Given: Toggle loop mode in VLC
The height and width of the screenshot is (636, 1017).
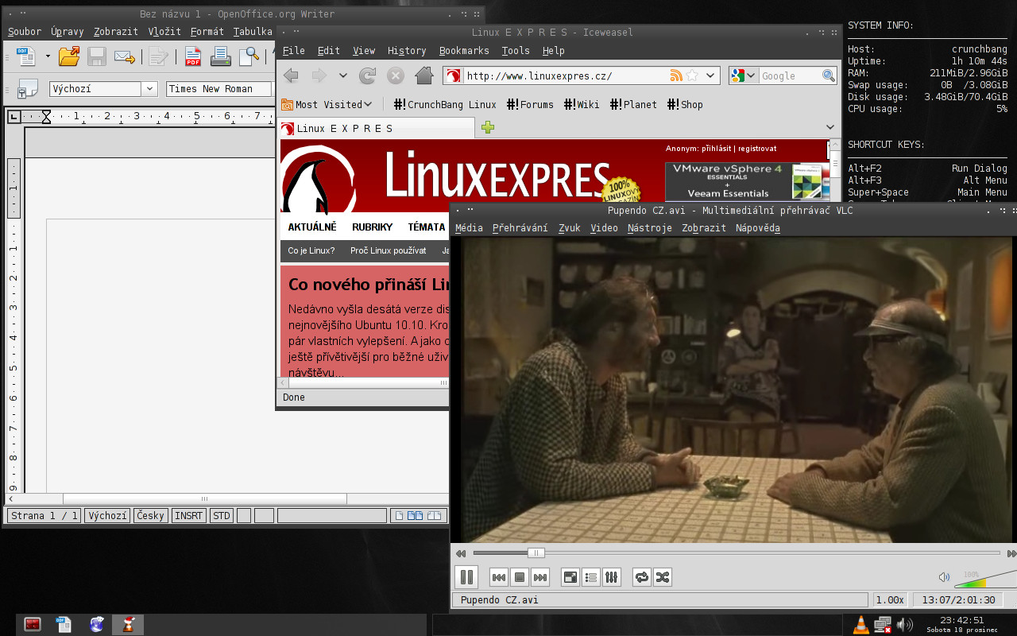Looking at the screenshot, I should (642, 577).
